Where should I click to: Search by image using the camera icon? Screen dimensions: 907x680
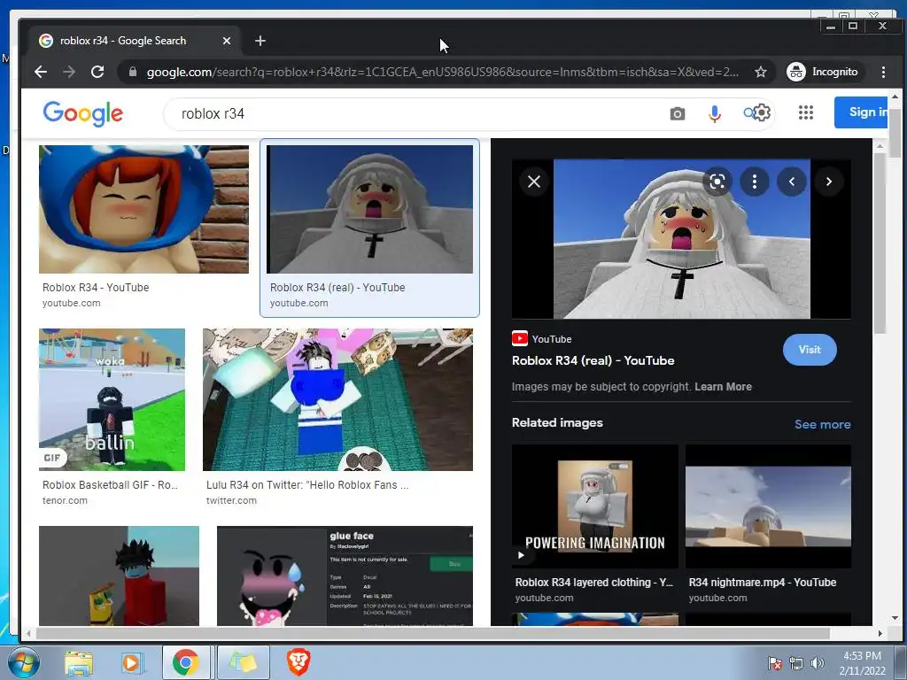(678, 114)
